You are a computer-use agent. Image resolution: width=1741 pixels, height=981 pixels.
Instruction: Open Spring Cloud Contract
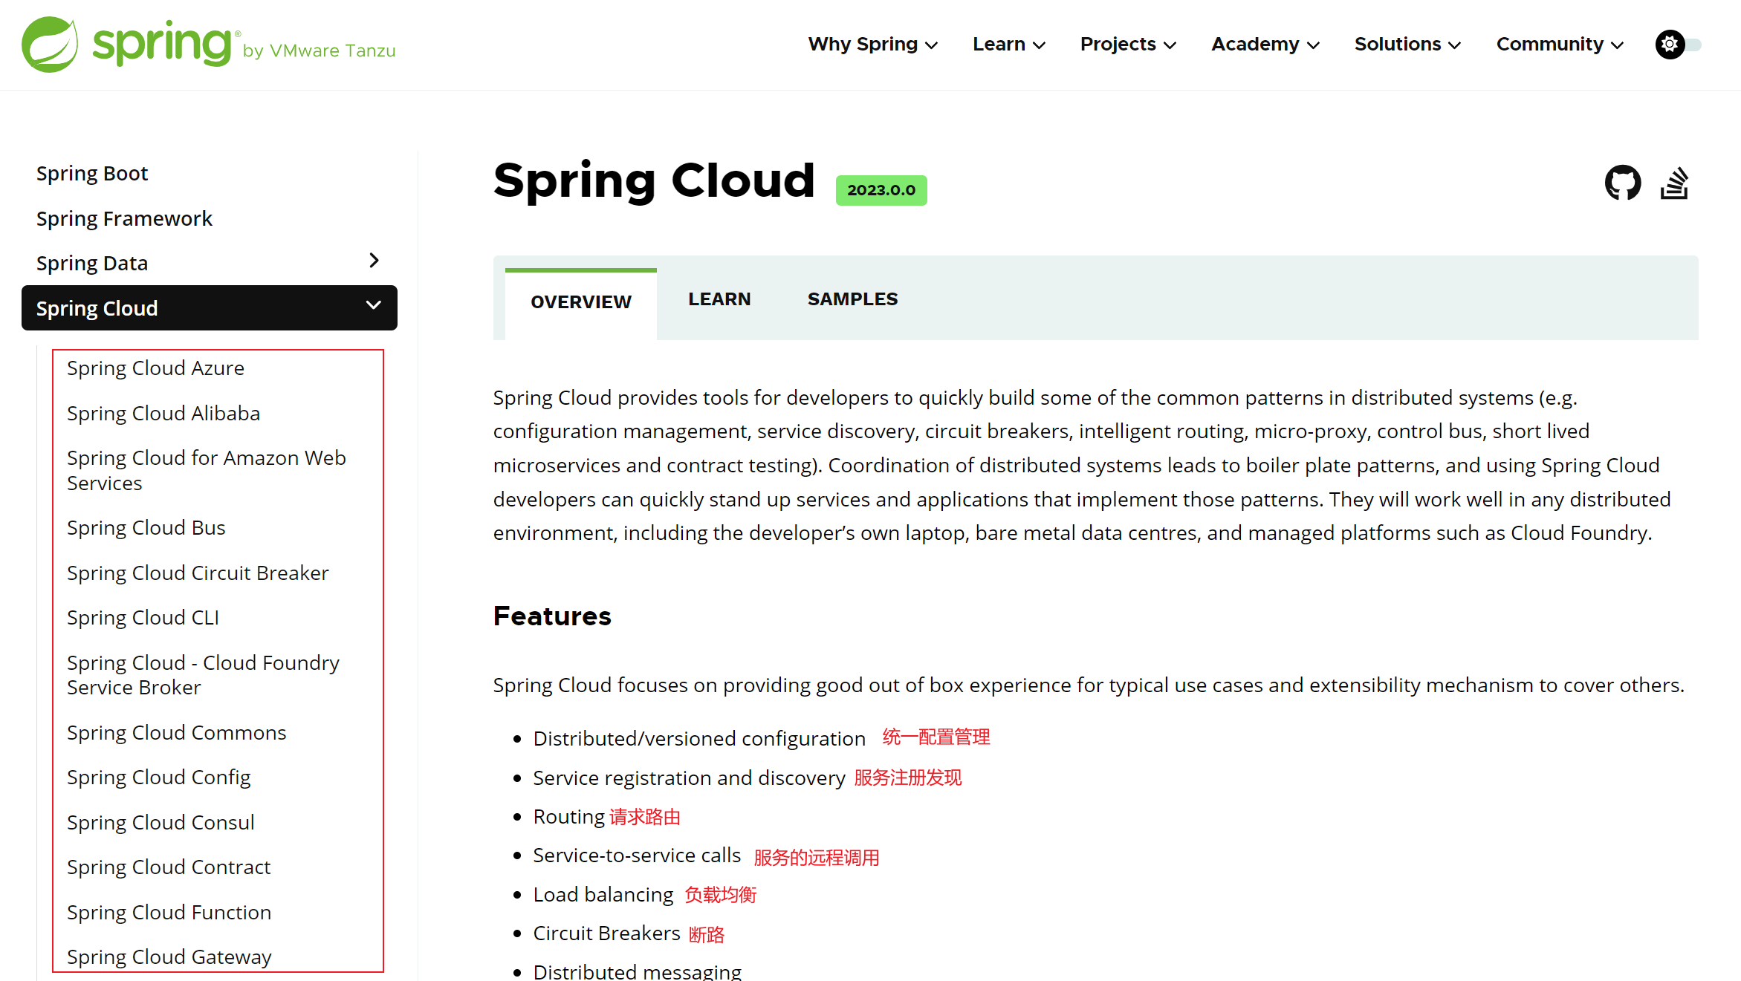pos(169,867)
